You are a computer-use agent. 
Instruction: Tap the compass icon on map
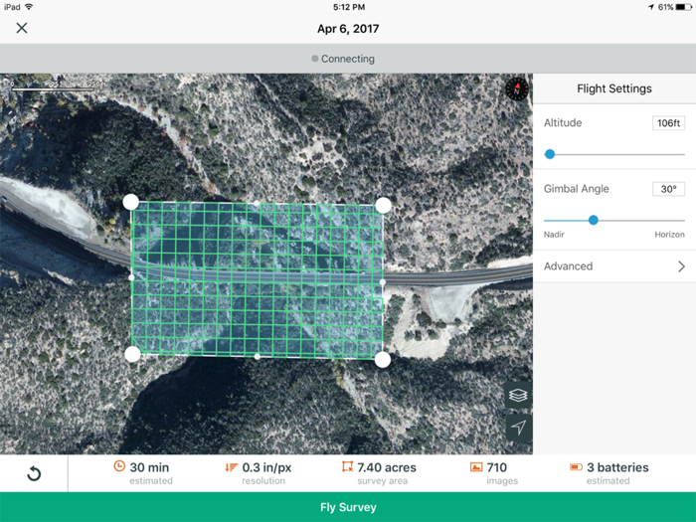pos(516,89)
